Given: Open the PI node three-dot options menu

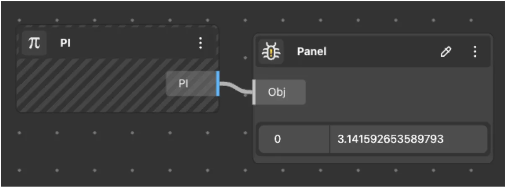Looking at the screenshot, I should [200, 43].
